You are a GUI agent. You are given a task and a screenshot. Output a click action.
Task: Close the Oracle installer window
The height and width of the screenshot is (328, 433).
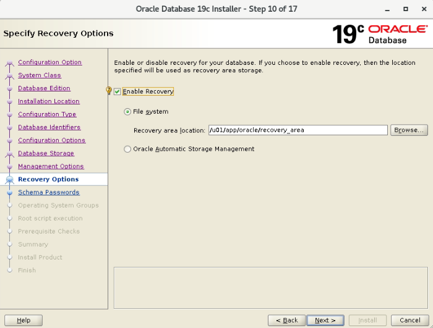(x=424, y=9)
